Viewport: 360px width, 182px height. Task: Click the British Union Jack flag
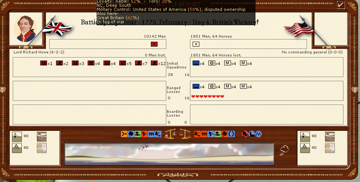[57, 27]
